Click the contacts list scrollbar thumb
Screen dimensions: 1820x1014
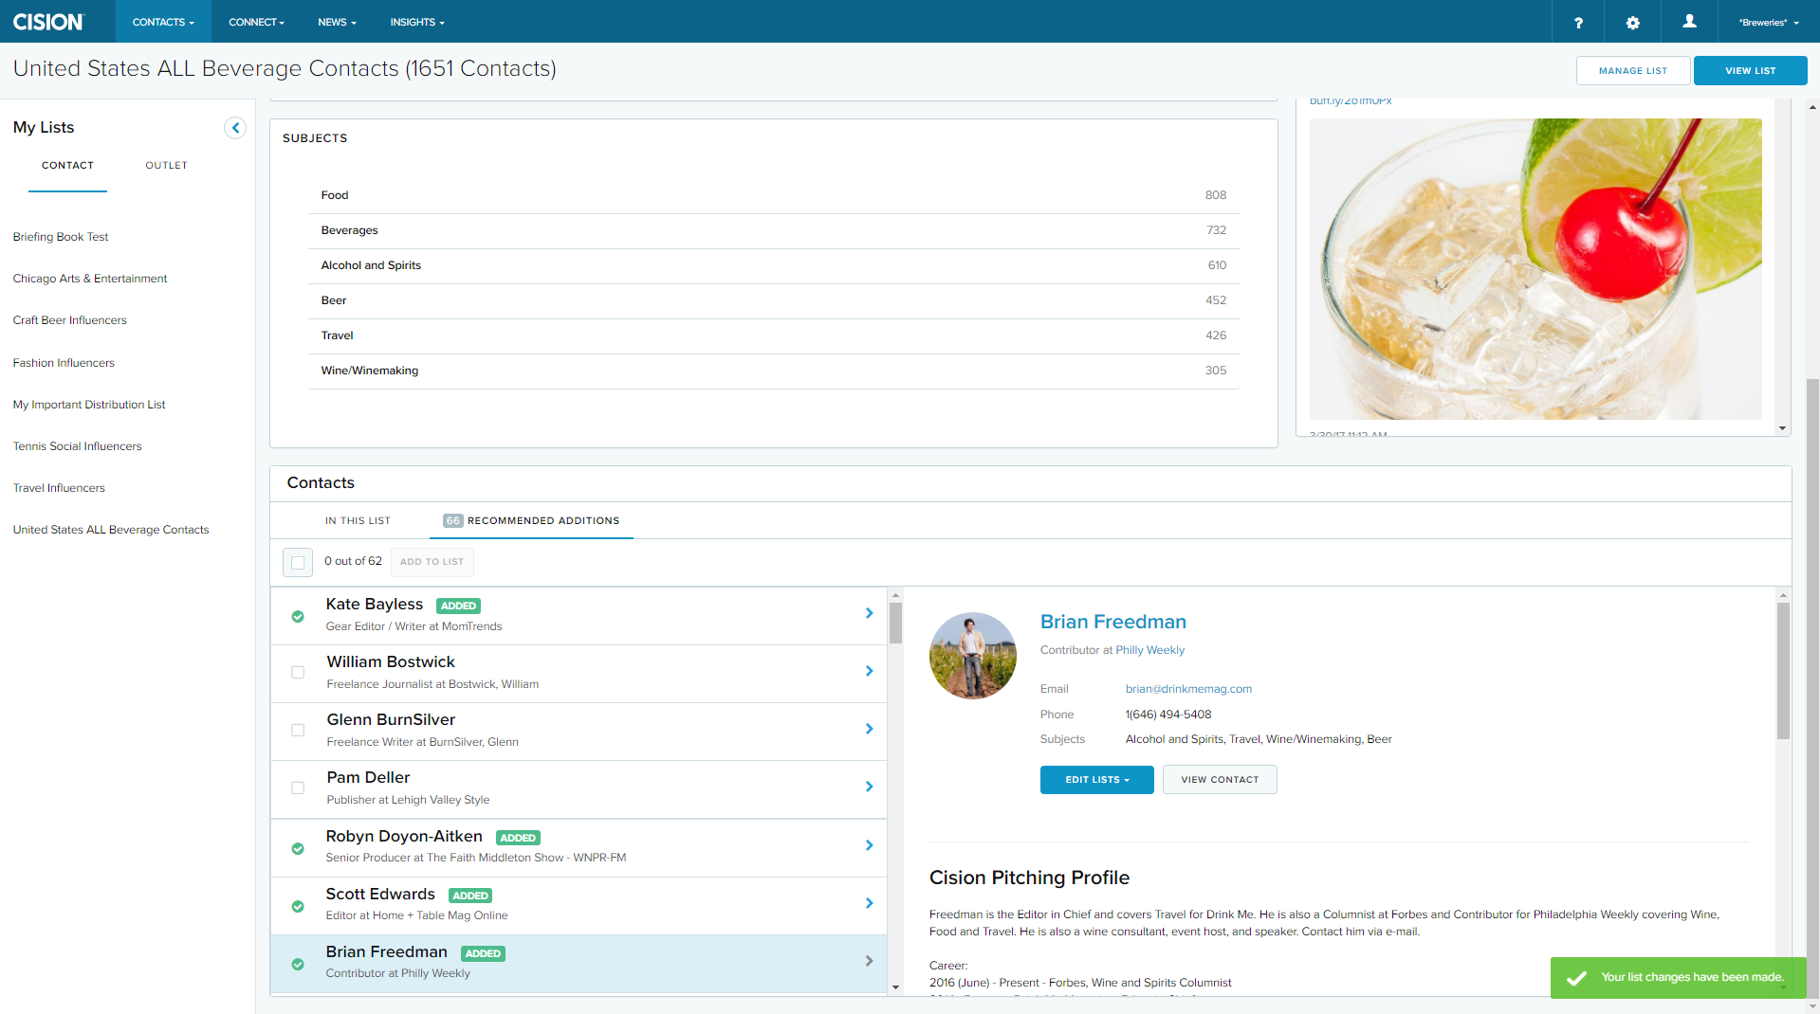[895, 623]
